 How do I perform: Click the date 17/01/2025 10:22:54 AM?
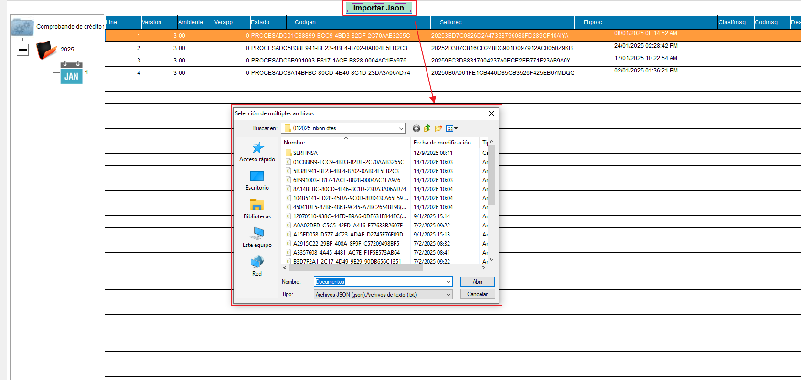click(x=645, y=58)
